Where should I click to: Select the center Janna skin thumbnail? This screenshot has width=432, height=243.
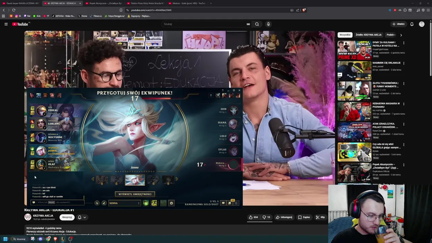(x=135, y=180)
